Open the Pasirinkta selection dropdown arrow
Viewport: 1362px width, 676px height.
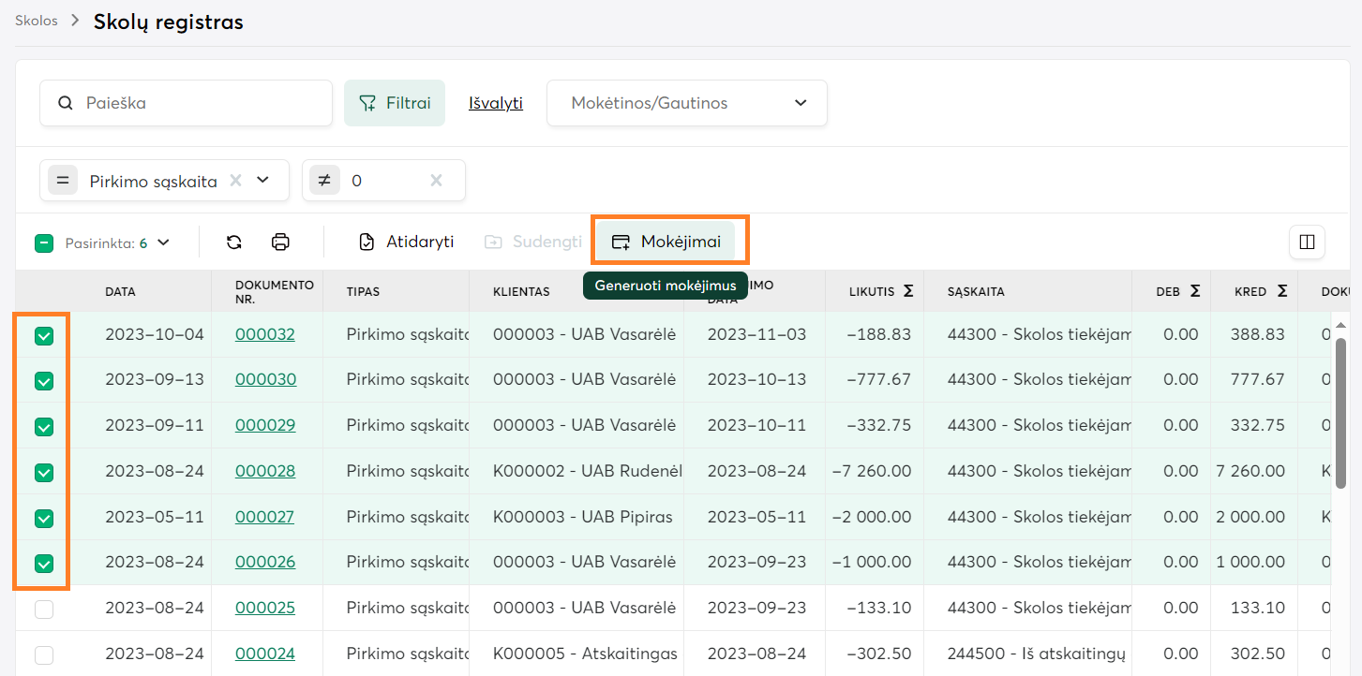164,242
